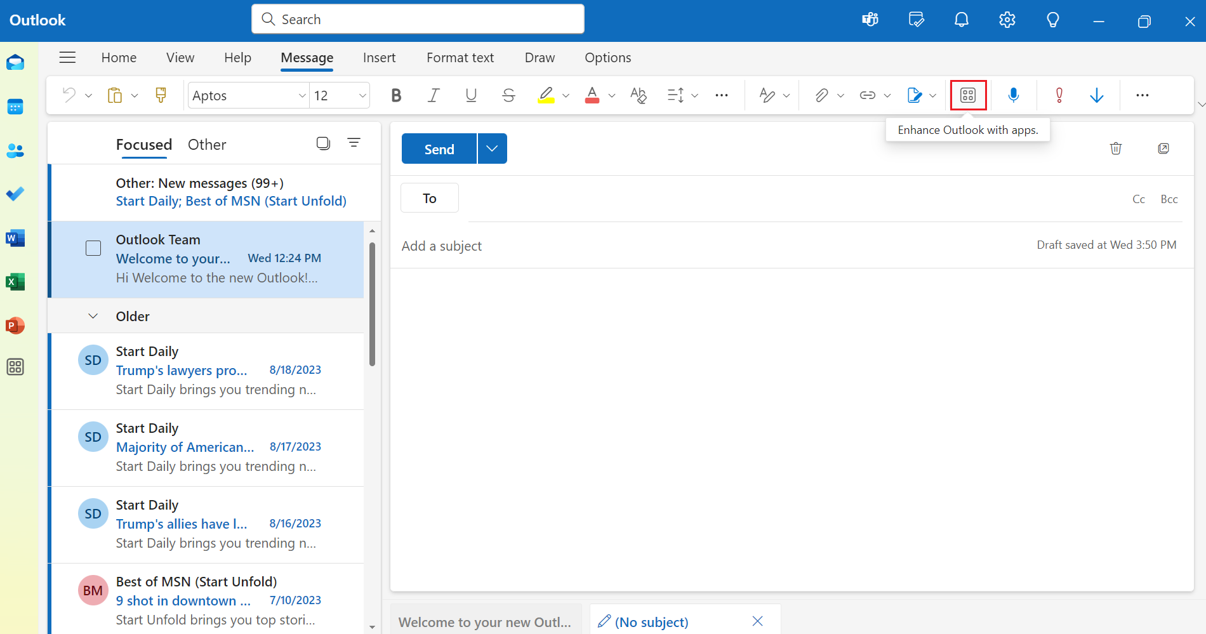Screen dimensions: 1206x634
Task: Open the View ribbon tab
Action: coord(180,58)
